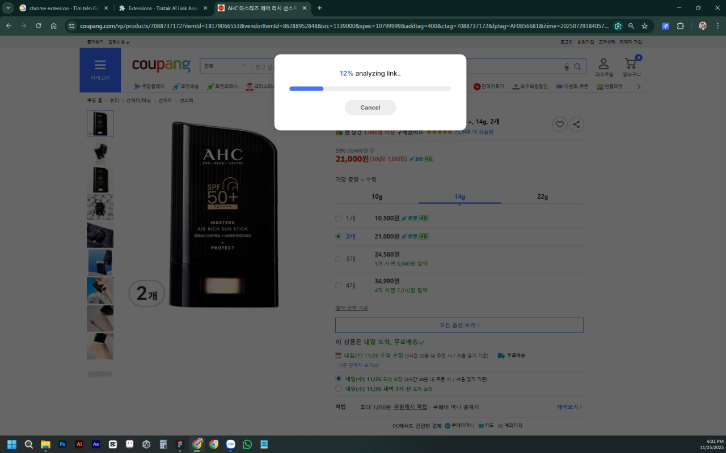The height and width of the screenshot is (453, 726).
Task: Expand 다른 판매자 보기(3) seller list
Action: pyautogui.click(x=358, y=365)
